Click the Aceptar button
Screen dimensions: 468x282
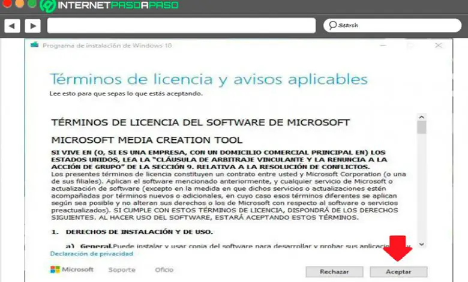(x=398, y=272)
